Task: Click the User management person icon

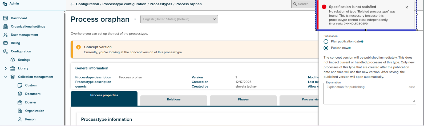Action: tap(5, 35)
